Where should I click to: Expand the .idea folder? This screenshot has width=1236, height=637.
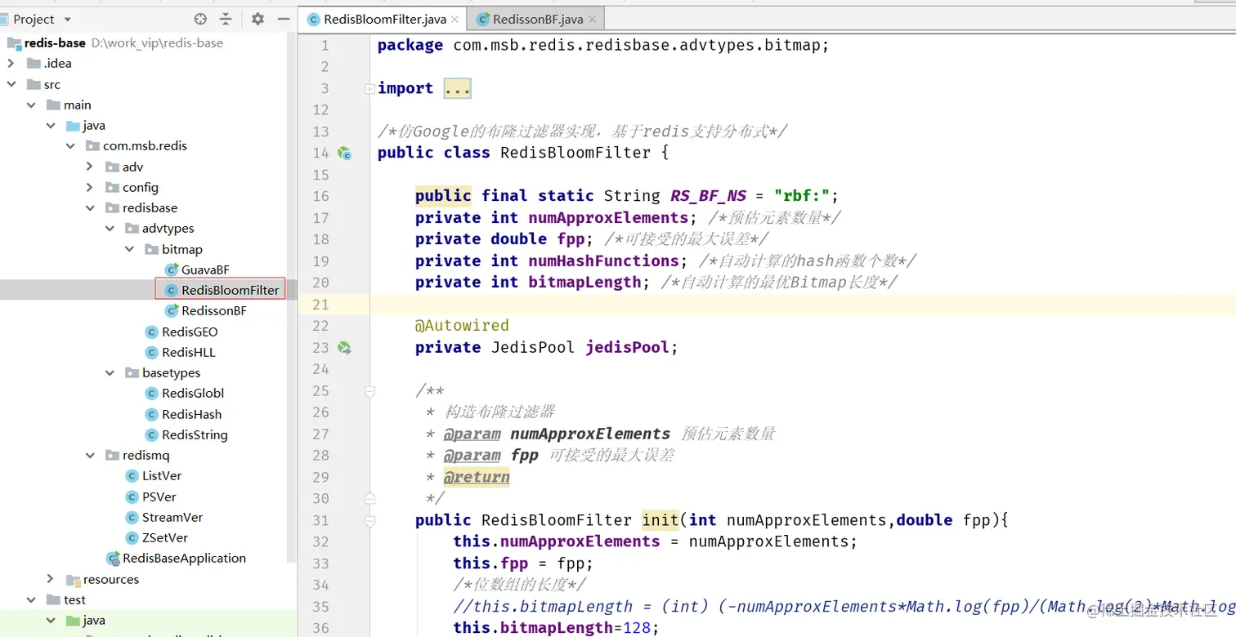click(x=11, y=64)
